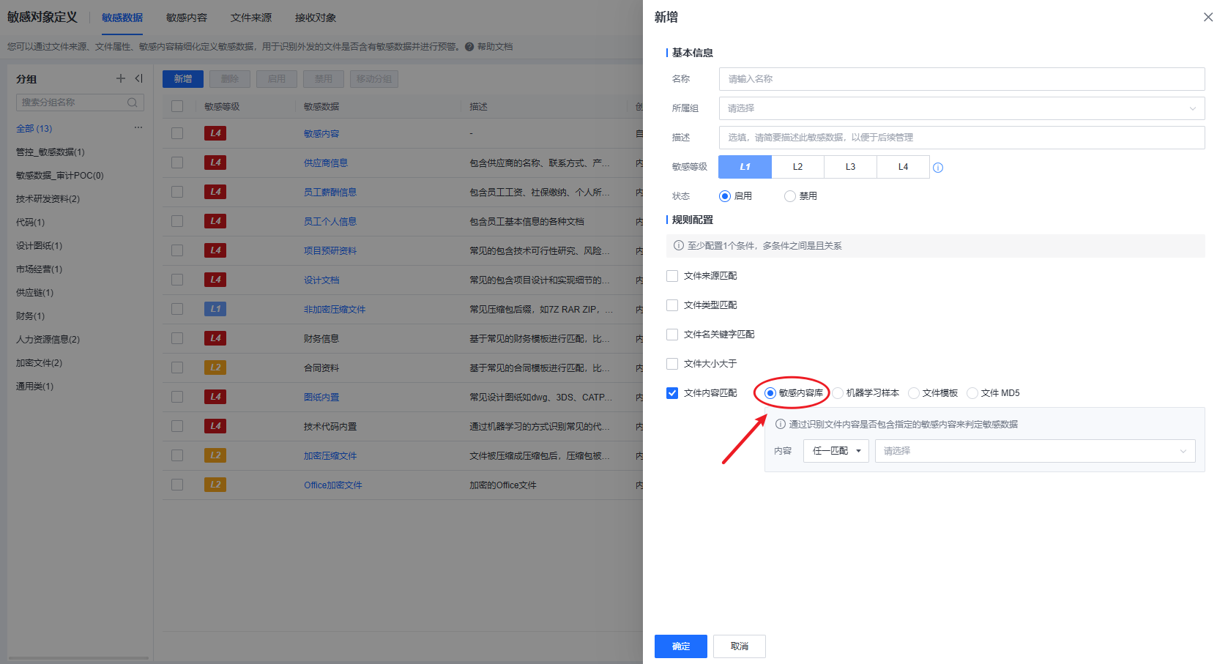Click the info icon beside 敏感等级 levels

[938, 168]
